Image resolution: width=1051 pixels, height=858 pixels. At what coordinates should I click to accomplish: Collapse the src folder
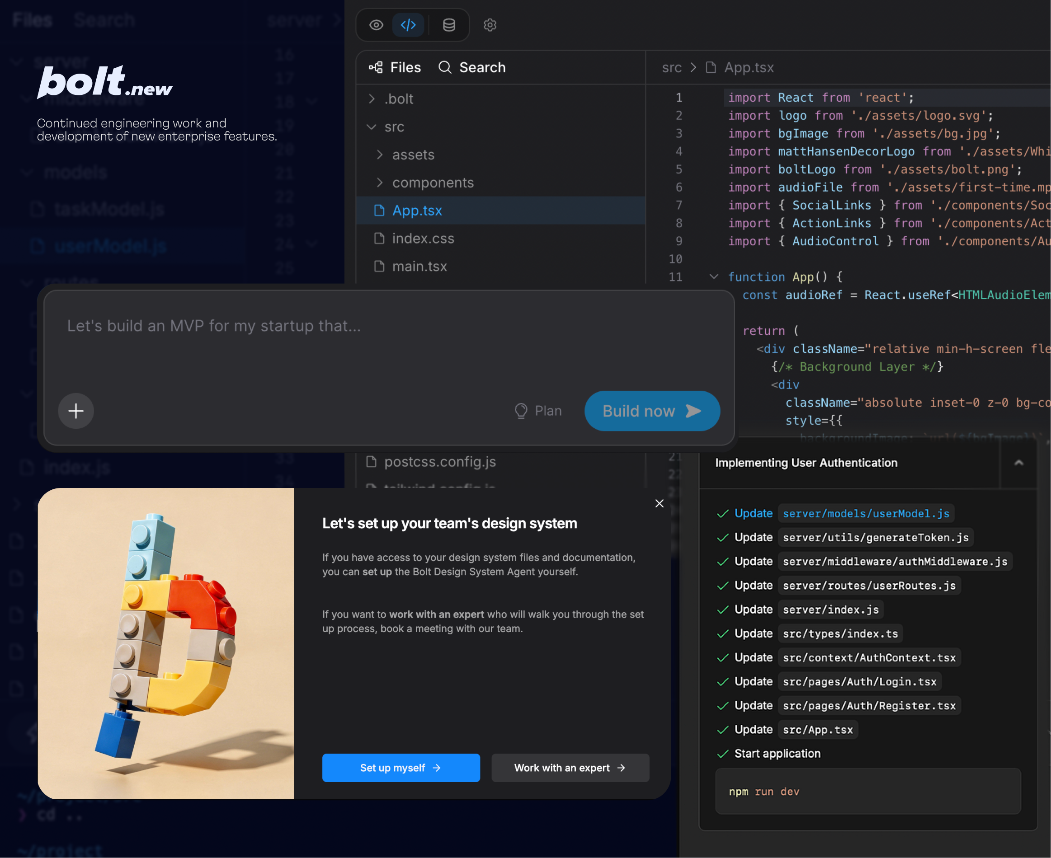tap(500, 127)
